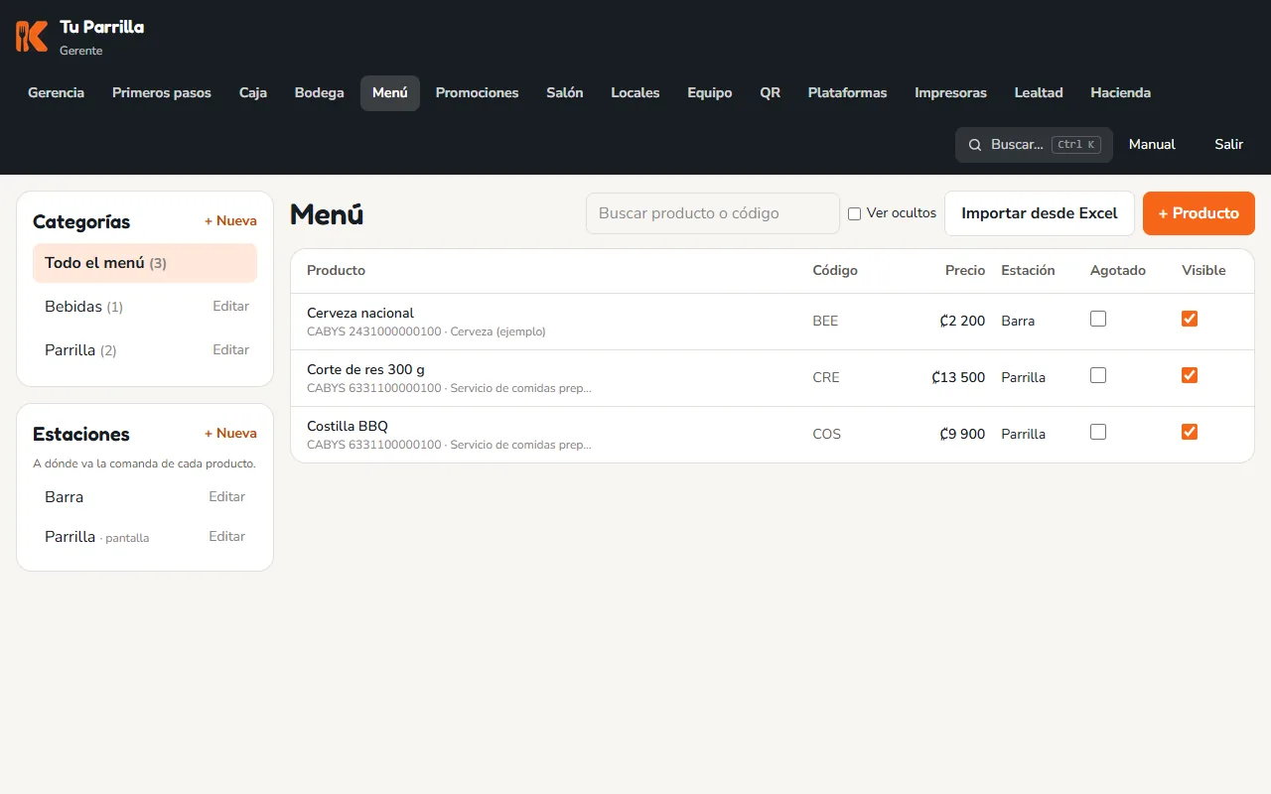Select the Parrilla category filter
1271x794 pixels.
click(80, 350)
